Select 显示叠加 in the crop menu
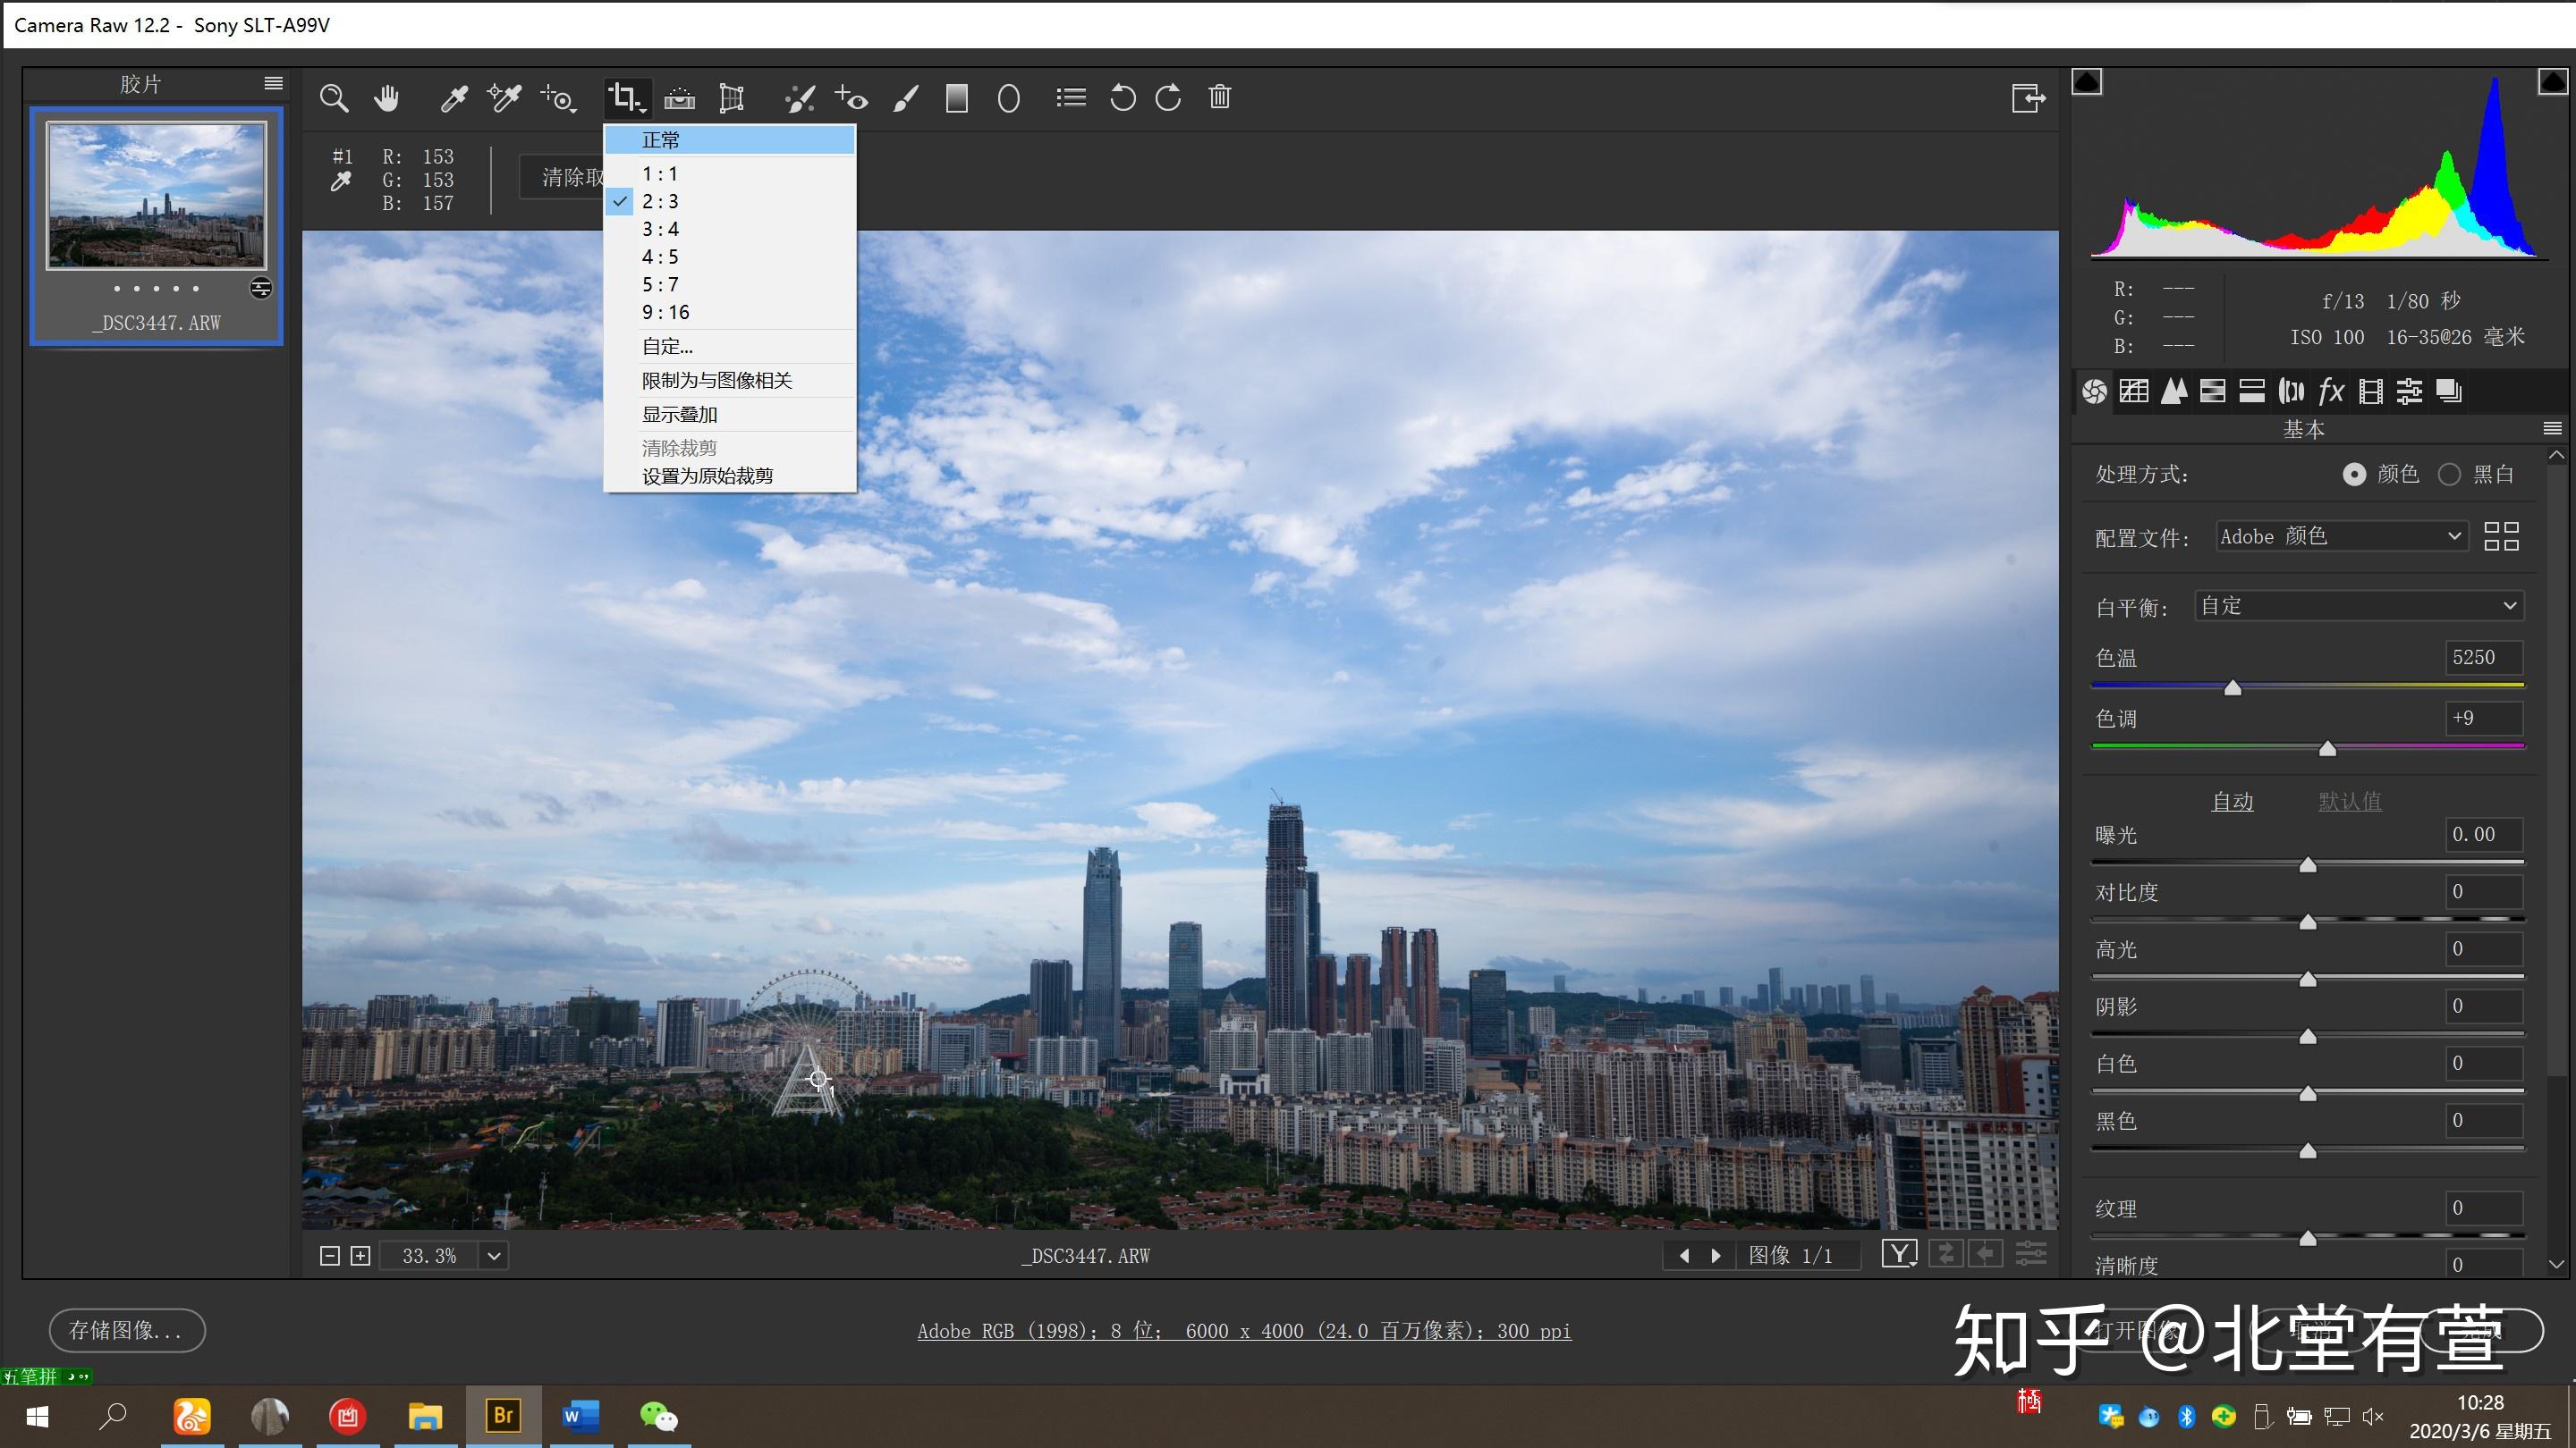The image size is (2576, 1448). (x=678, y=414)
